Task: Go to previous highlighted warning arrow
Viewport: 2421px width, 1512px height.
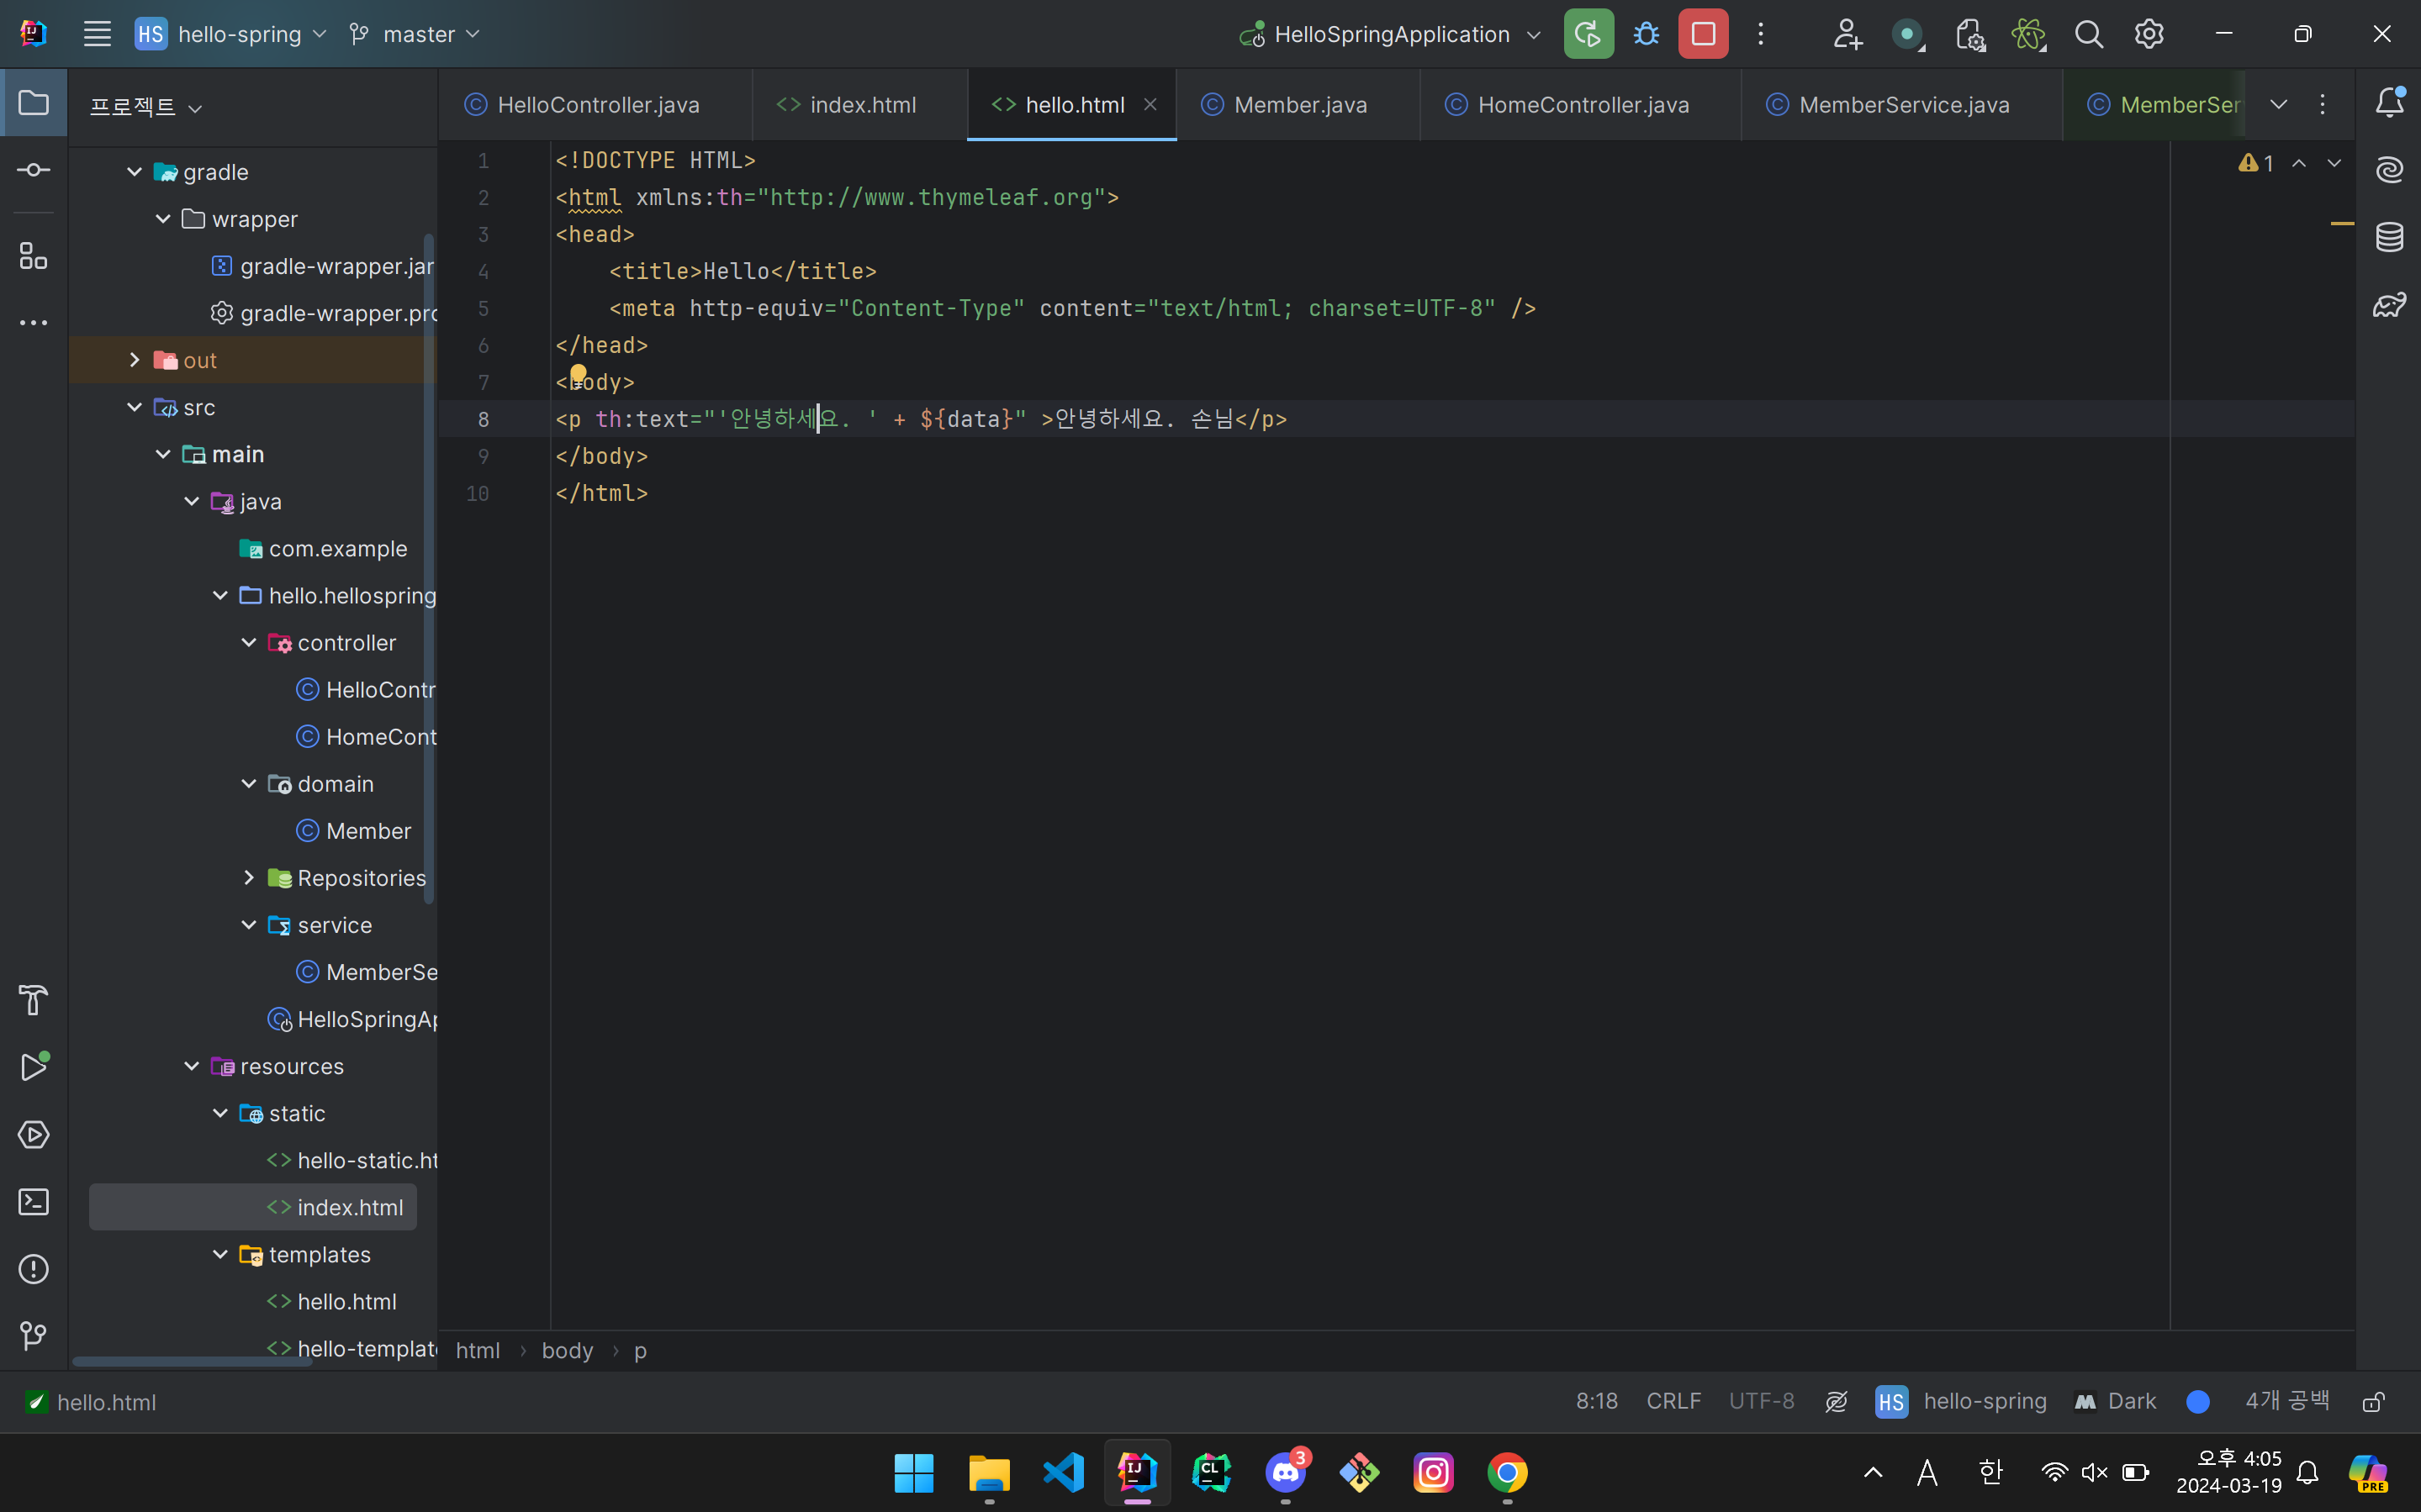Action: tap(2299, 163)
